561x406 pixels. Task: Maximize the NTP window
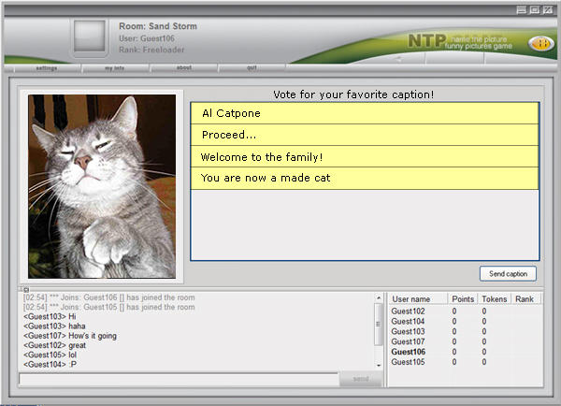pyautogui.click(x=535, y=10)
